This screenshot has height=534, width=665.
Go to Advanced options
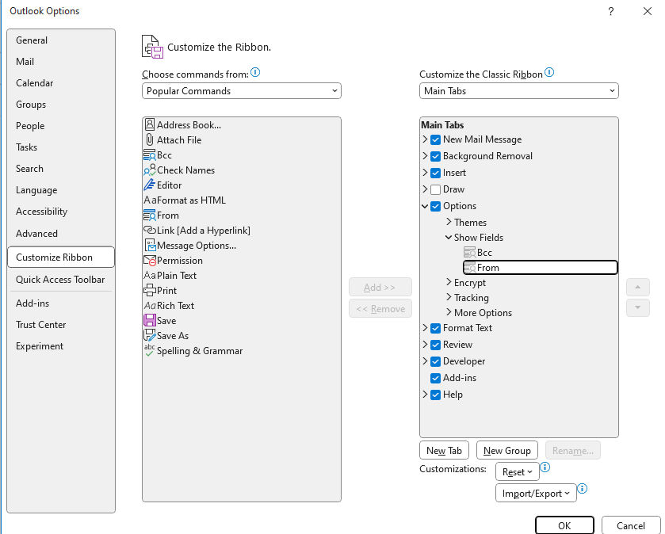(61, 234)
